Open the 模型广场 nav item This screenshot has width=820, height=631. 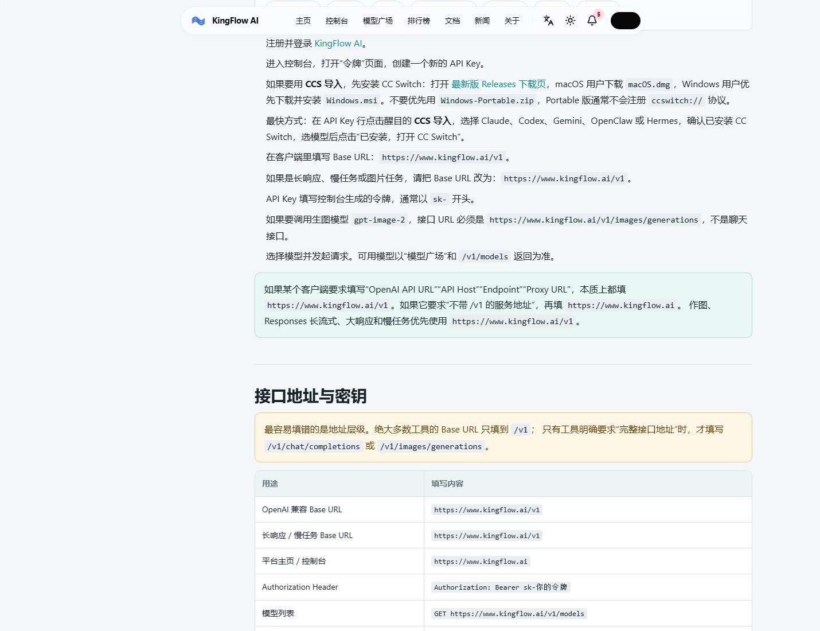378,21
